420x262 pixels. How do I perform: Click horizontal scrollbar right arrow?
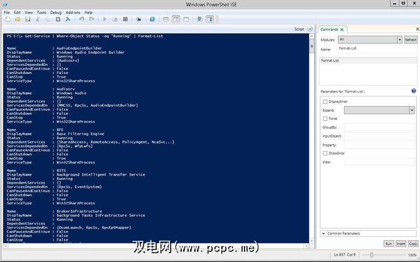click(307, 246)
